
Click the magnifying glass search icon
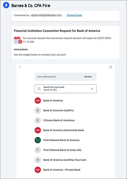pyautogui.click(x=39, y=89)
